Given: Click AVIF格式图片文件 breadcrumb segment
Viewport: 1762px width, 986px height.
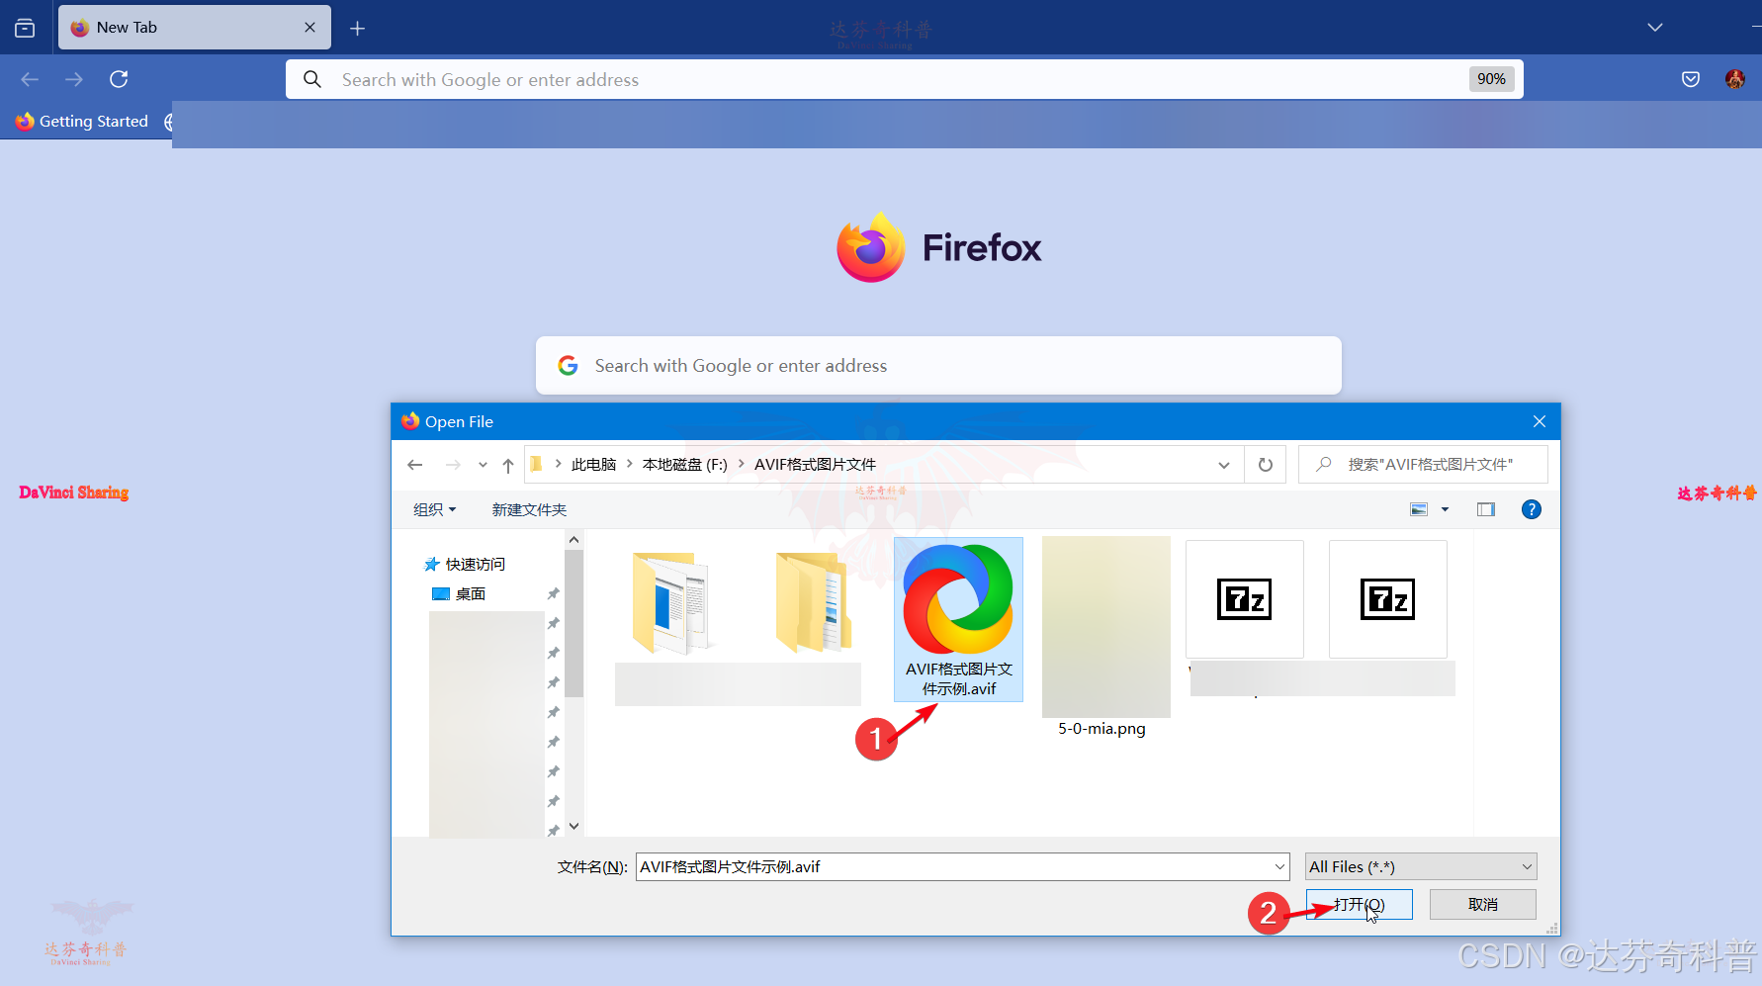Looking at the screenshot, I should coord(815,465).
